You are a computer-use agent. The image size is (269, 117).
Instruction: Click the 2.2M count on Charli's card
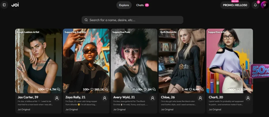click(244, 89)
